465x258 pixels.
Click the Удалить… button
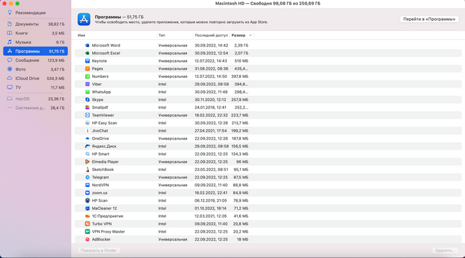click(445, 251)
